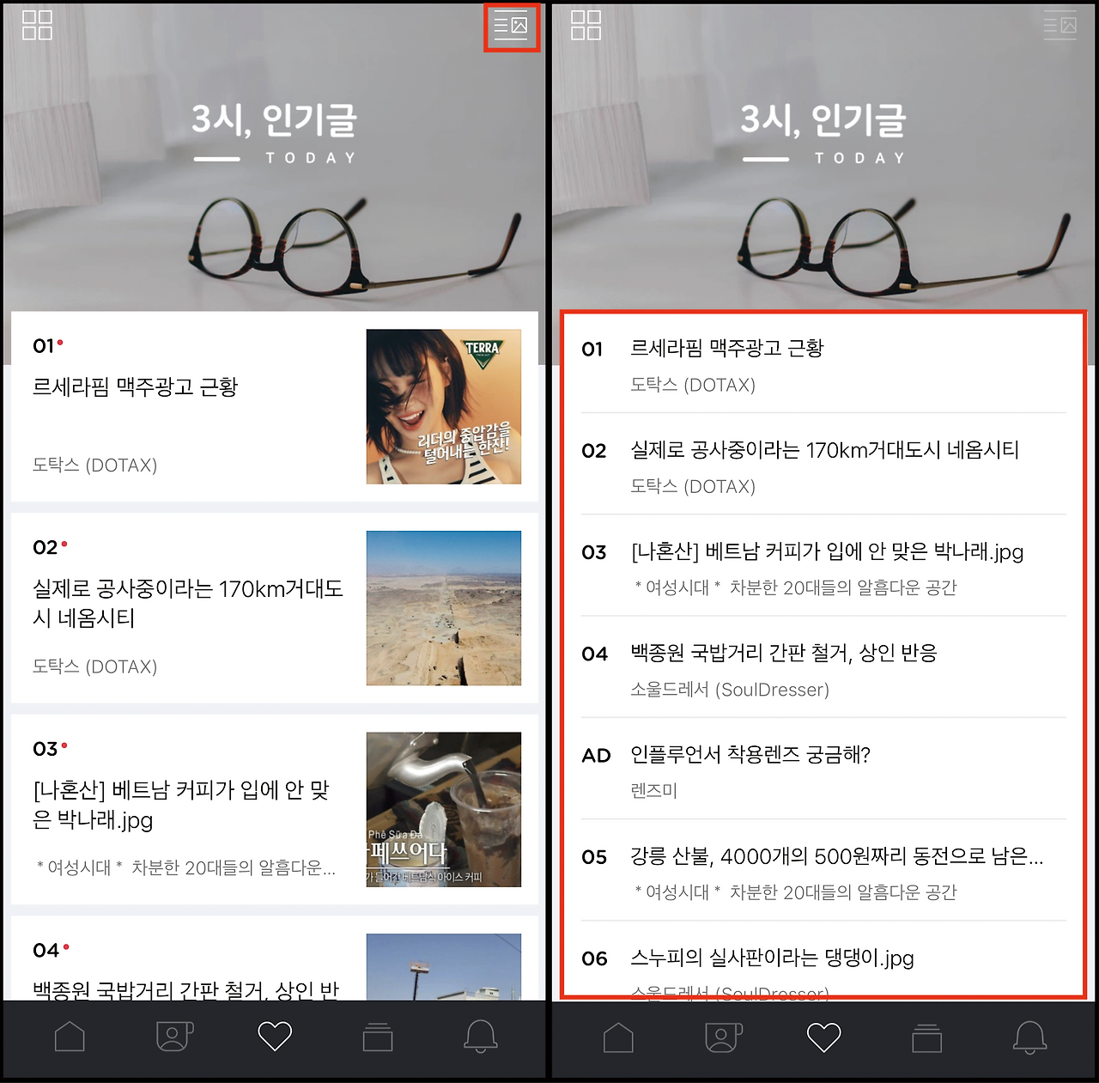Toggle list/image view icon in left screen
The width and height of the screenshot is (1099, 1083).
click(511, 27)
